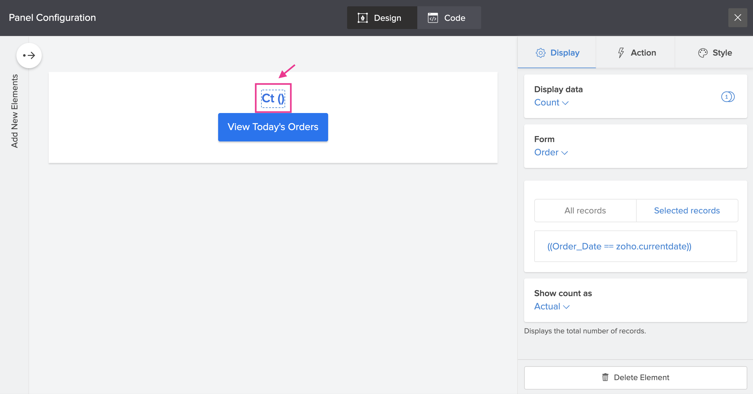Click the Code view icon
Image resolution: width=753 pixels, height=394 pixels.
pyautogui.click(x=433, y=18)
